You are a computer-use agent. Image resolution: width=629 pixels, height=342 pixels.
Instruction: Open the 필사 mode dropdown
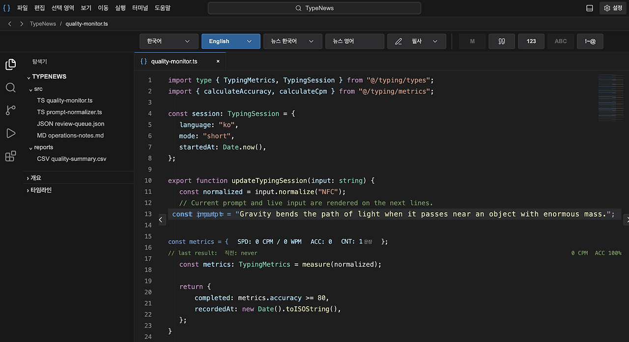(x=417, y=41)
